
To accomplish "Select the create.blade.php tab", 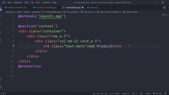I will [73, 8].
